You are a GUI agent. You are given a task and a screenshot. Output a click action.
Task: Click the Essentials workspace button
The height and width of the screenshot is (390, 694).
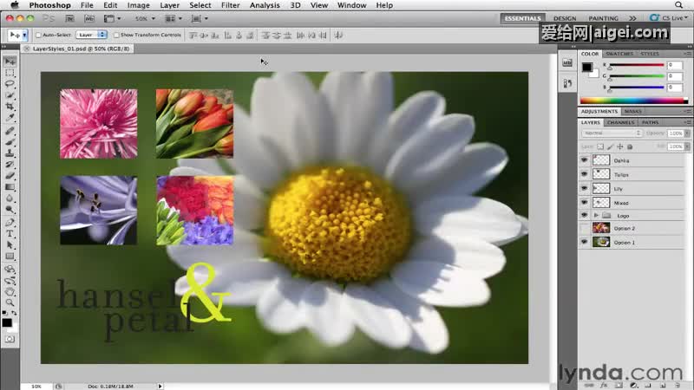523,17
